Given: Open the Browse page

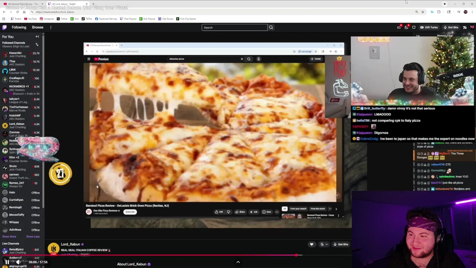Looking at the screenshot, I should click(x=38, y=27).
